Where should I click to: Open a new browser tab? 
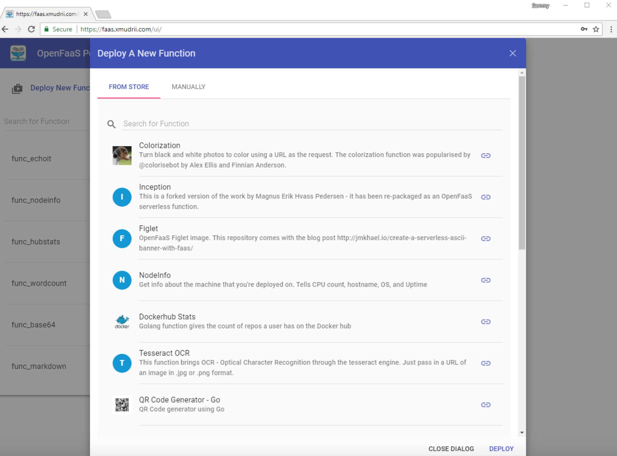point(103,14)
